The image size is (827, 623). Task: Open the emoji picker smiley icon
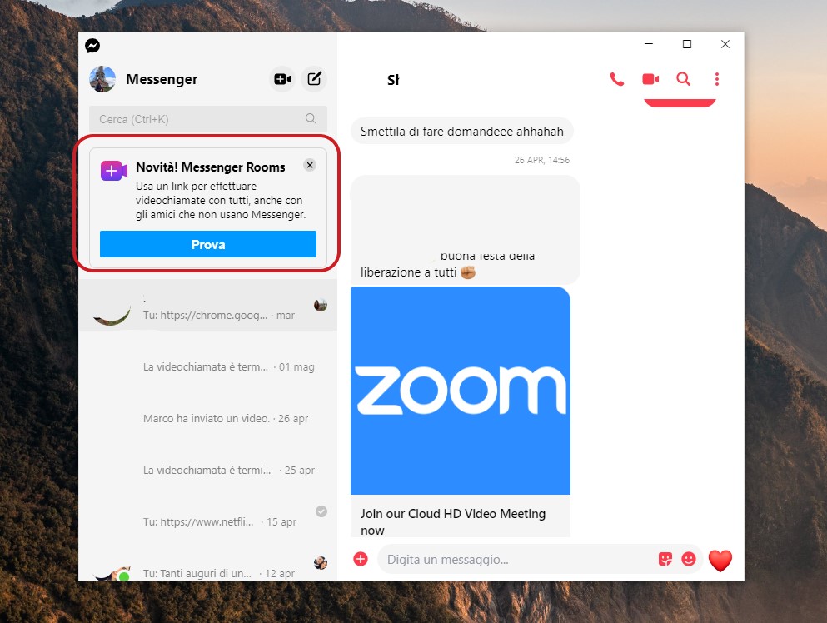click(x=688, y=559)
